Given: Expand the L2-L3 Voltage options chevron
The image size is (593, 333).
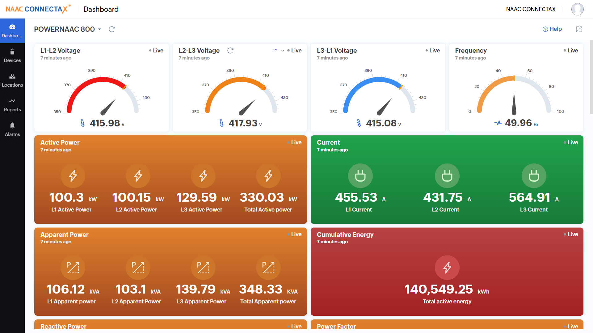Looking at the screenshot, I should pyautogui.click(x=282, y=50).
